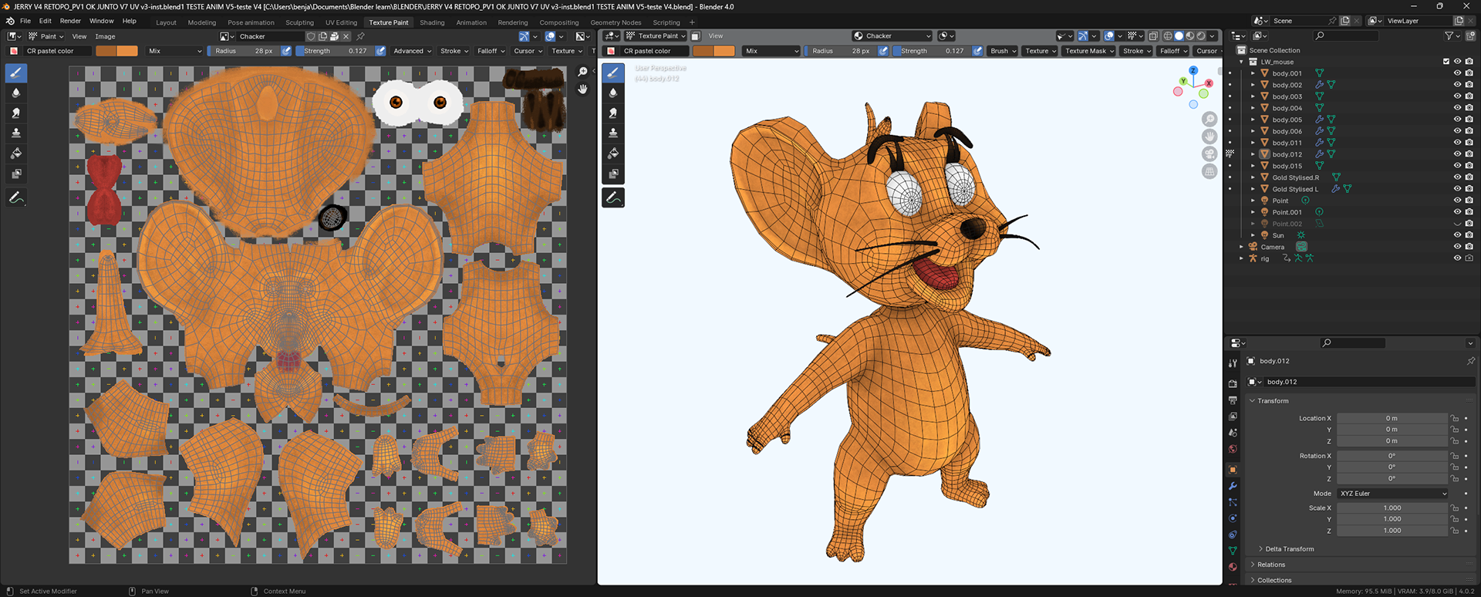Expand rig object in outliner

tap(1241, 258)
